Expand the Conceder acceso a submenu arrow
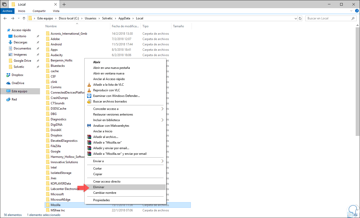Viewport: 360px width, 218px height. pyautogui.click(x=162, y=109)
